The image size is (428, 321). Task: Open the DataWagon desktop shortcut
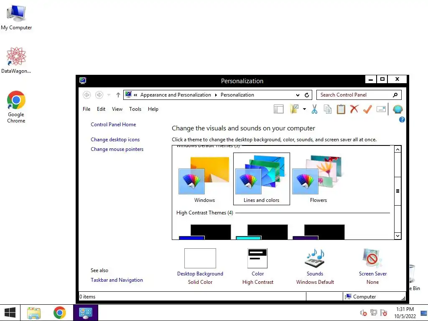click(16, 60)
